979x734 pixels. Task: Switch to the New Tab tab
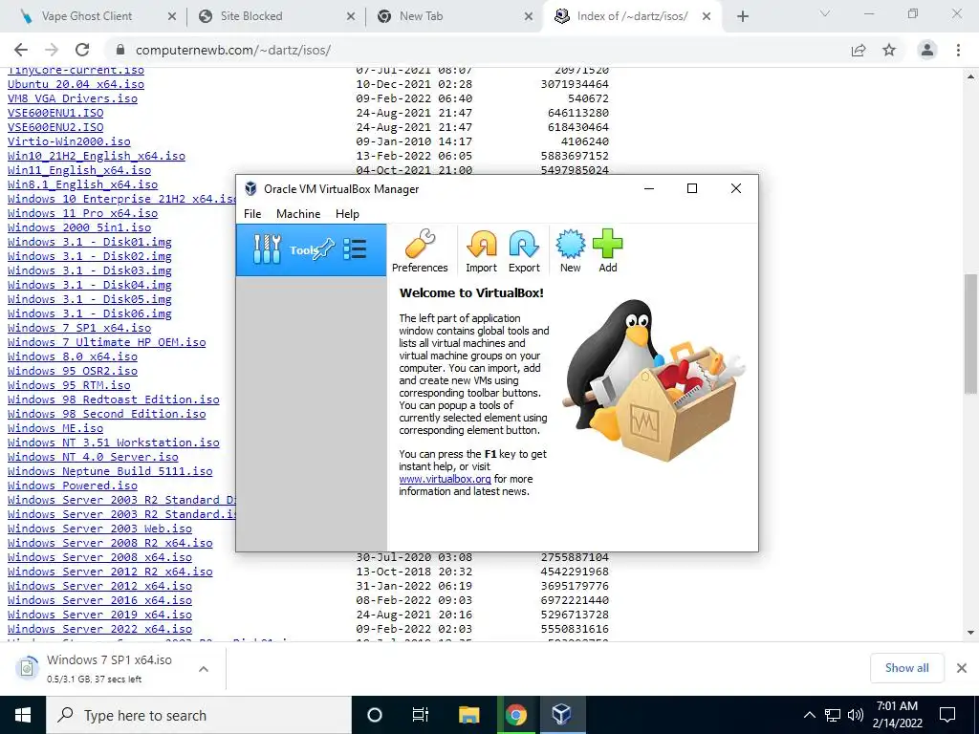[421, 16]
